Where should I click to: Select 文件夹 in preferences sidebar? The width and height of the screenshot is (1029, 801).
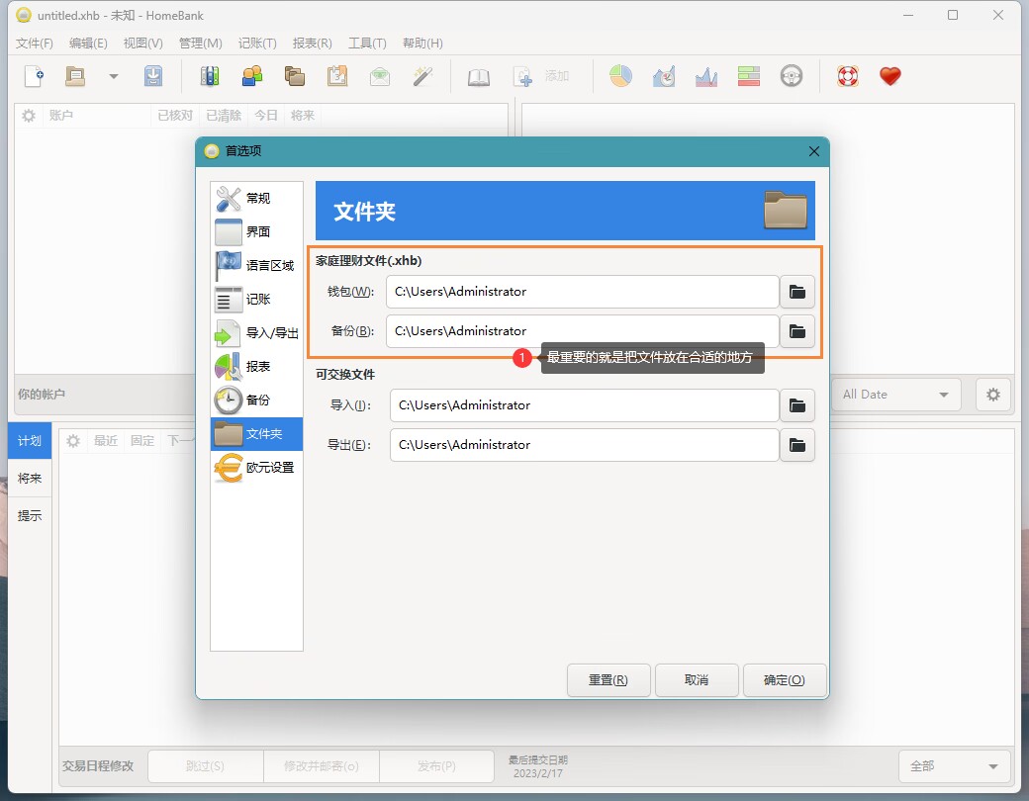(256, 434)
